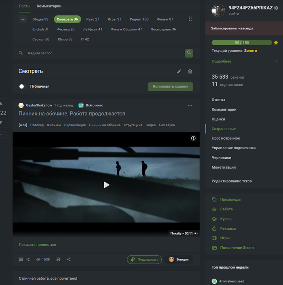Select the Посты tab
The image size is (283, 285).
25,6
